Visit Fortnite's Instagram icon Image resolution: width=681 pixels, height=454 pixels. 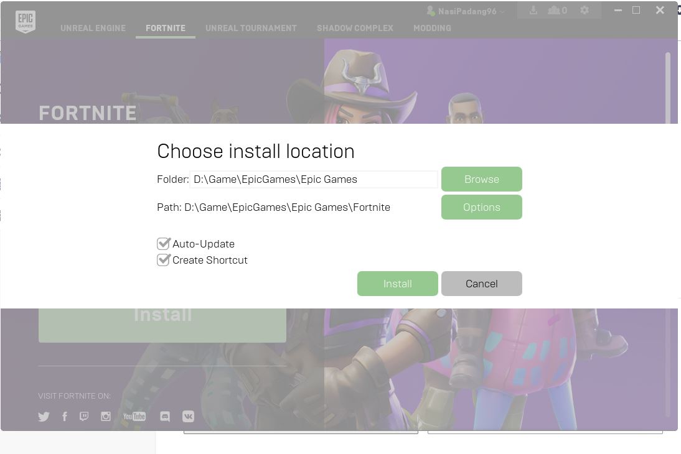[x=106, y=417]
